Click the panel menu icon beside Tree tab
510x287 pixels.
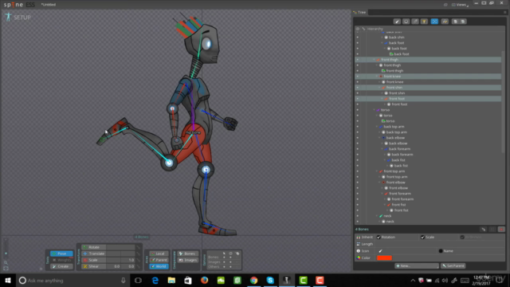[x=504, y=13]
